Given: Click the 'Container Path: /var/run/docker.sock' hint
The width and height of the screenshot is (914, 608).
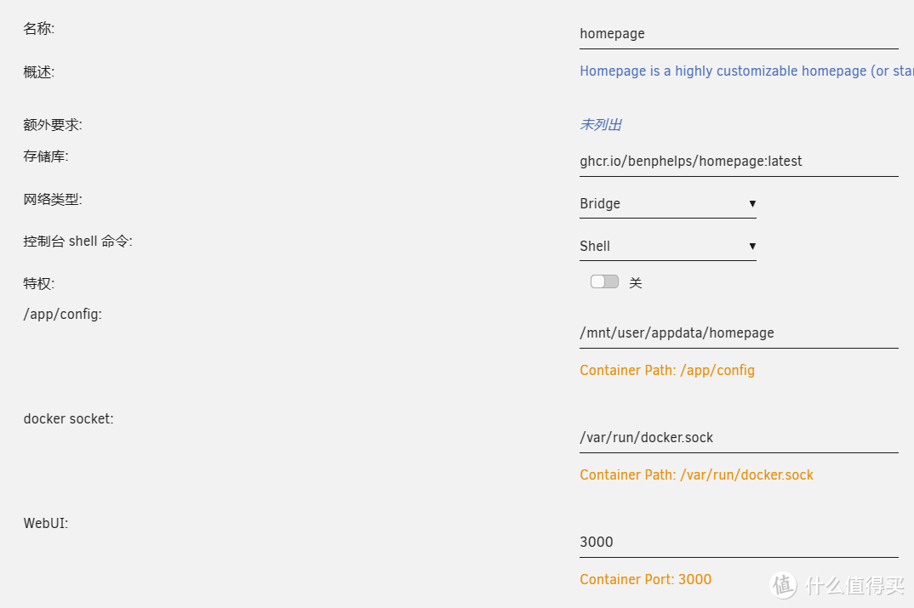Looking at the screenshot, I should tap(696, 475).
